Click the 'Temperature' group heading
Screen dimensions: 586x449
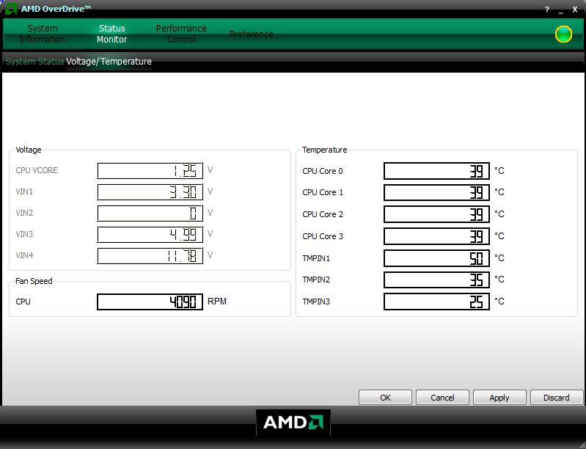coord(324,150)
